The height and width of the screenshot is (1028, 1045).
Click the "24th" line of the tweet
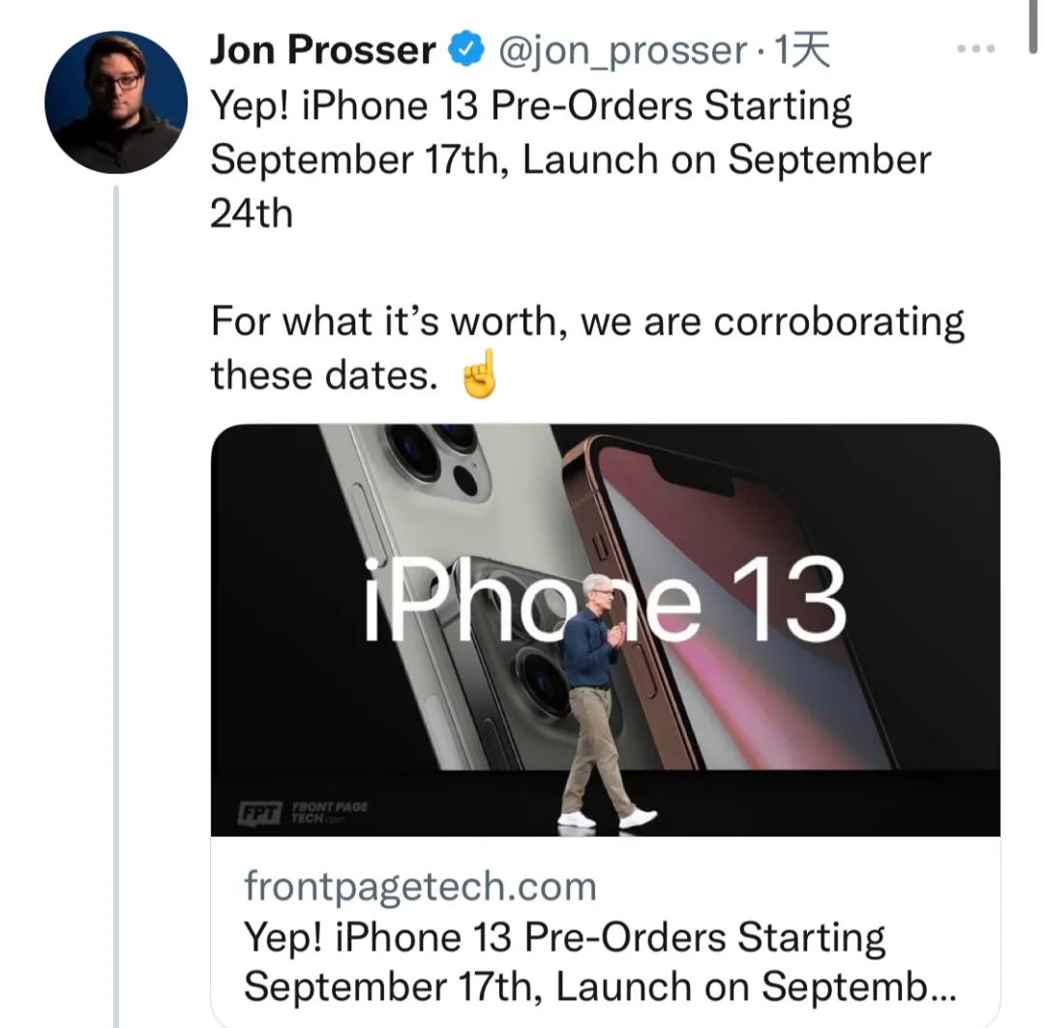252,214
